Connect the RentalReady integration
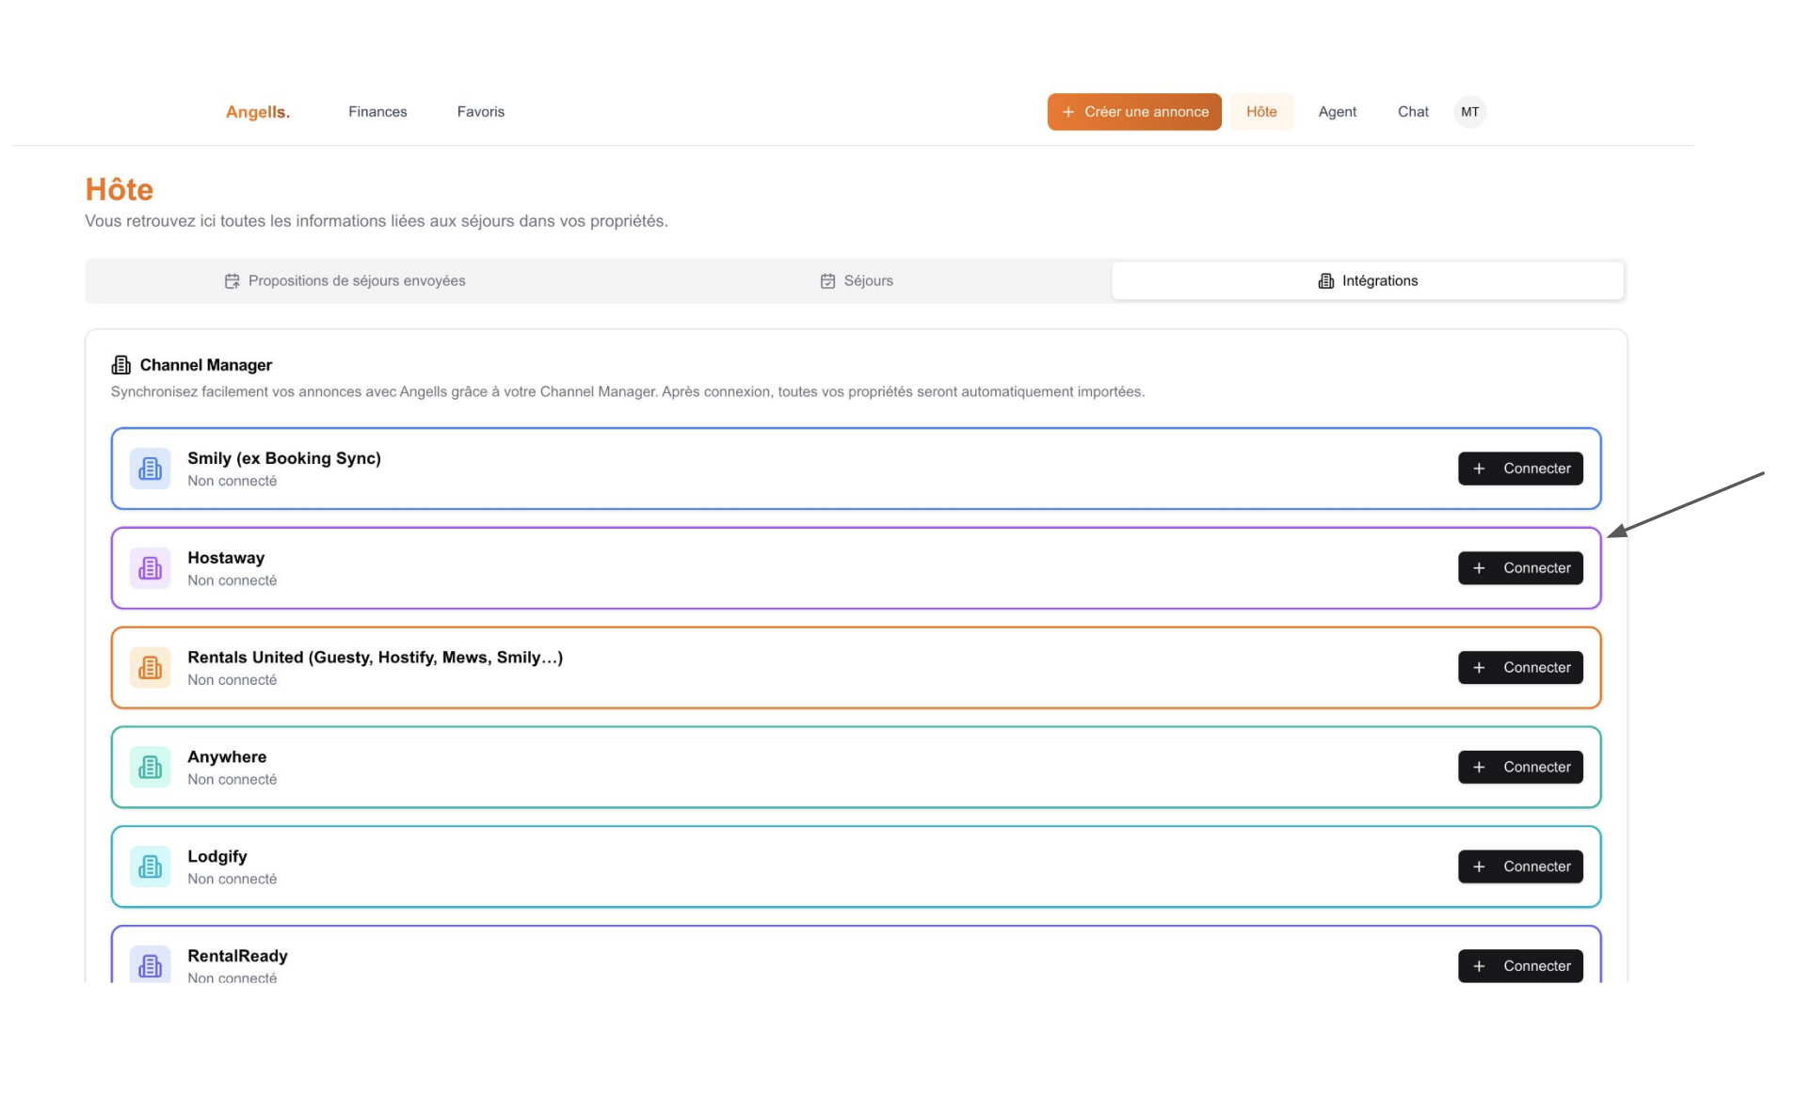The image size is (1796, 1112). (1520, 966)
